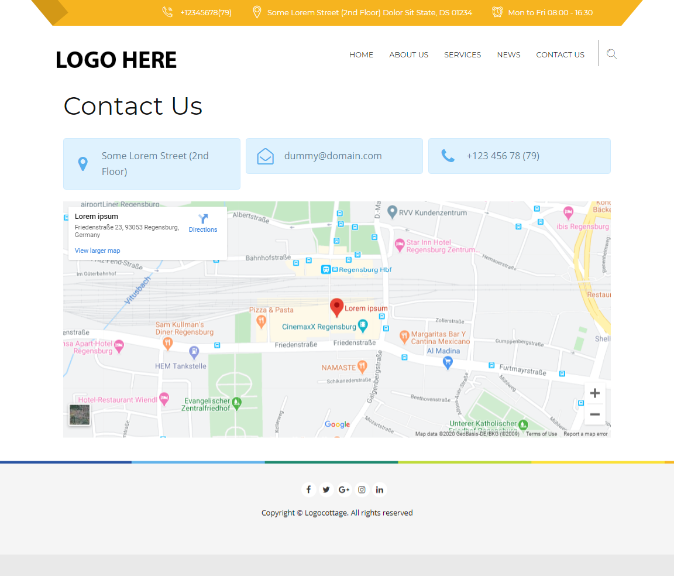
Task: Click the LinkedIn footer icon
Action: pyautogui.click(x=380, y=490)
